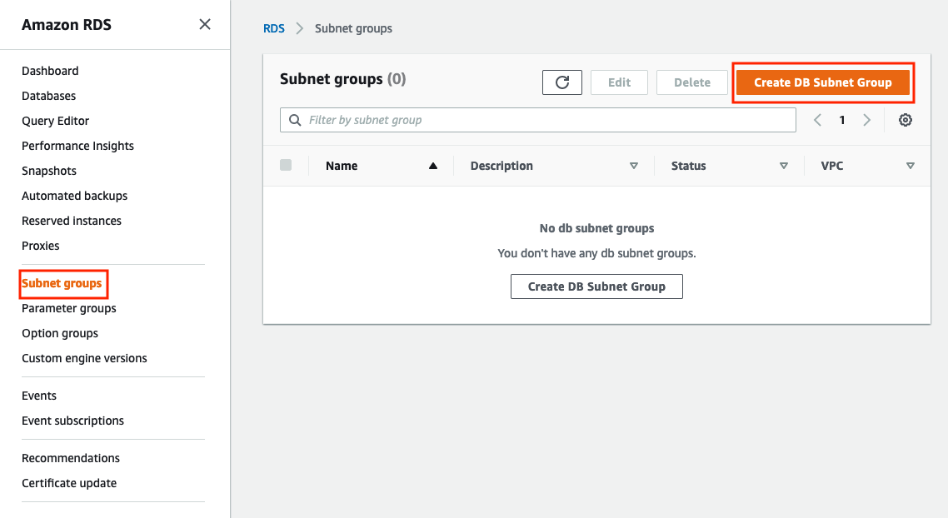The height and width of the screenshot is (518, 948).
Task: Open Custom engine versions in the sidebar
Action: 85,358
